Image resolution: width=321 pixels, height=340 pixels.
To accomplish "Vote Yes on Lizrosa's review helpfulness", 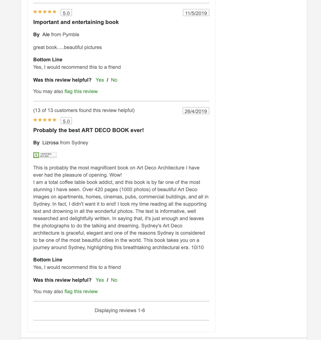I will 100,280.
